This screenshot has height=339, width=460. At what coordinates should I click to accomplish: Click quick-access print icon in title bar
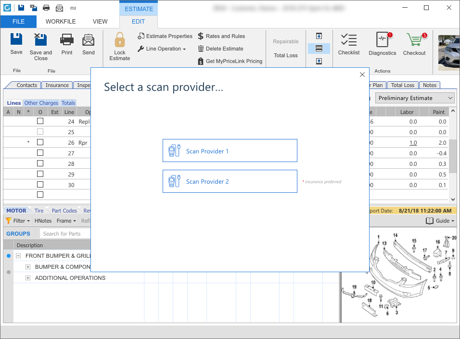pyautogui.click(x=46, y=8)
